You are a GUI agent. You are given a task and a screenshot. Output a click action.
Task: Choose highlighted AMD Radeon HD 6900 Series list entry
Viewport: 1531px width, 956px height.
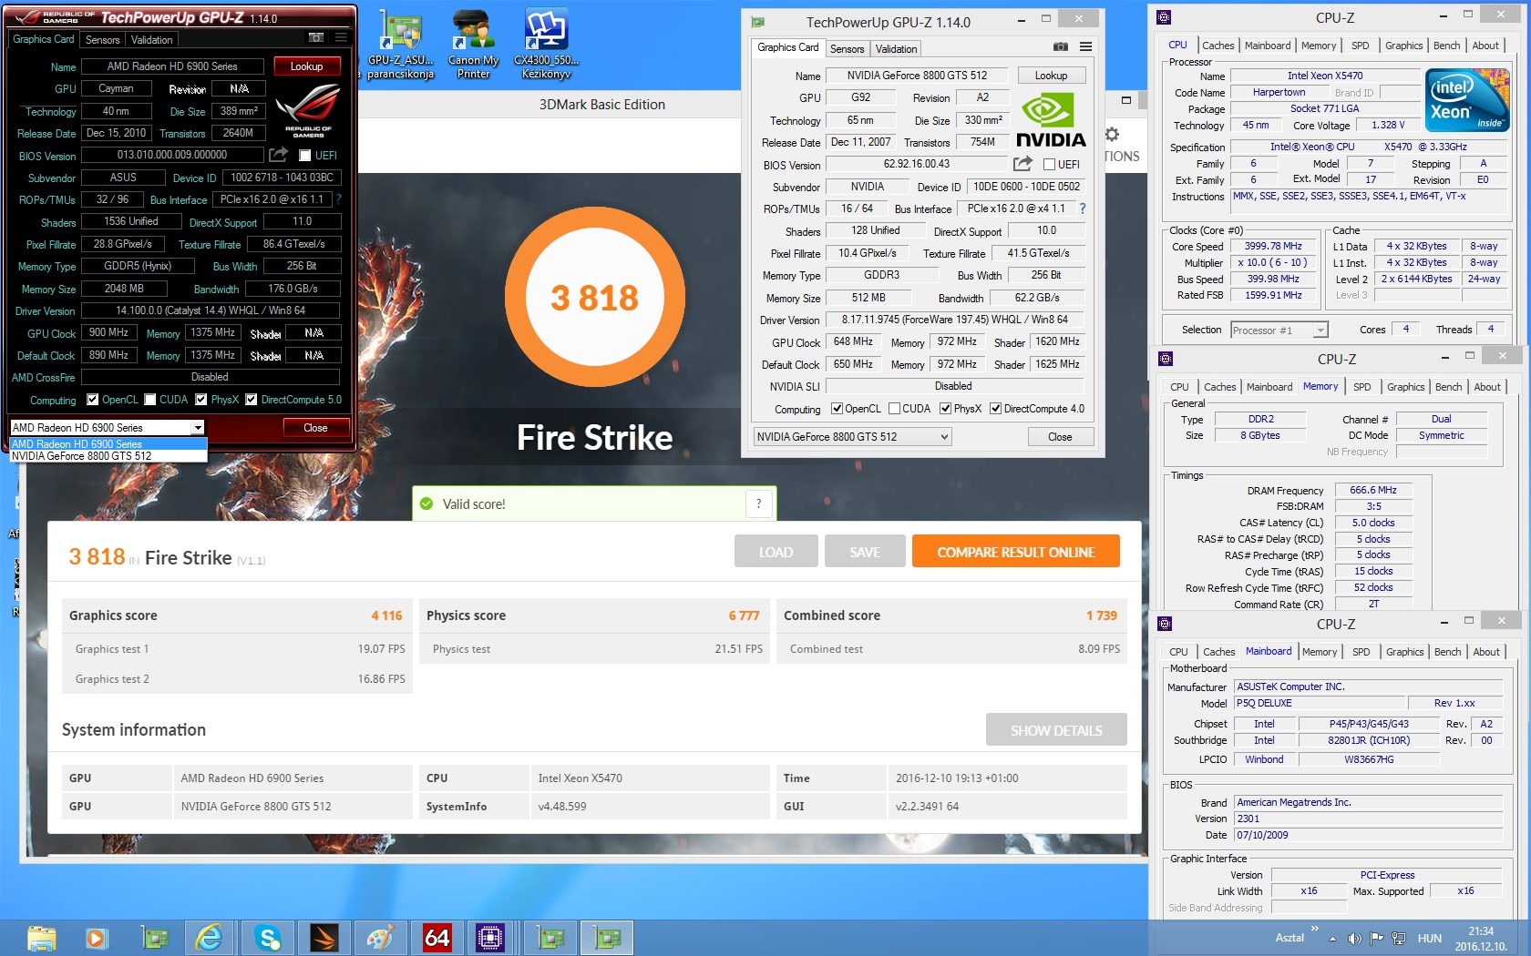pyautogui.click(x=108, y=444)
